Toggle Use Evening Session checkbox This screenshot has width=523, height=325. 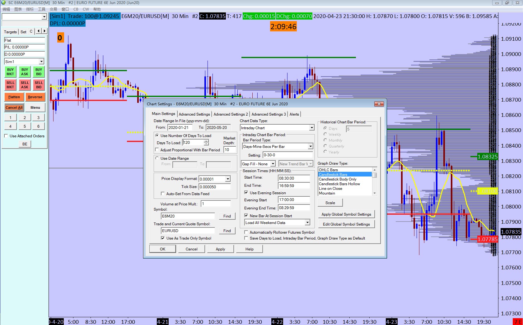click(246, 193)
